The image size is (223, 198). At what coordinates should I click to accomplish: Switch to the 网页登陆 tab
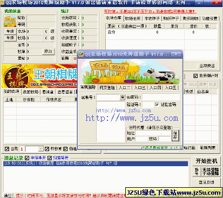[107, 87]
